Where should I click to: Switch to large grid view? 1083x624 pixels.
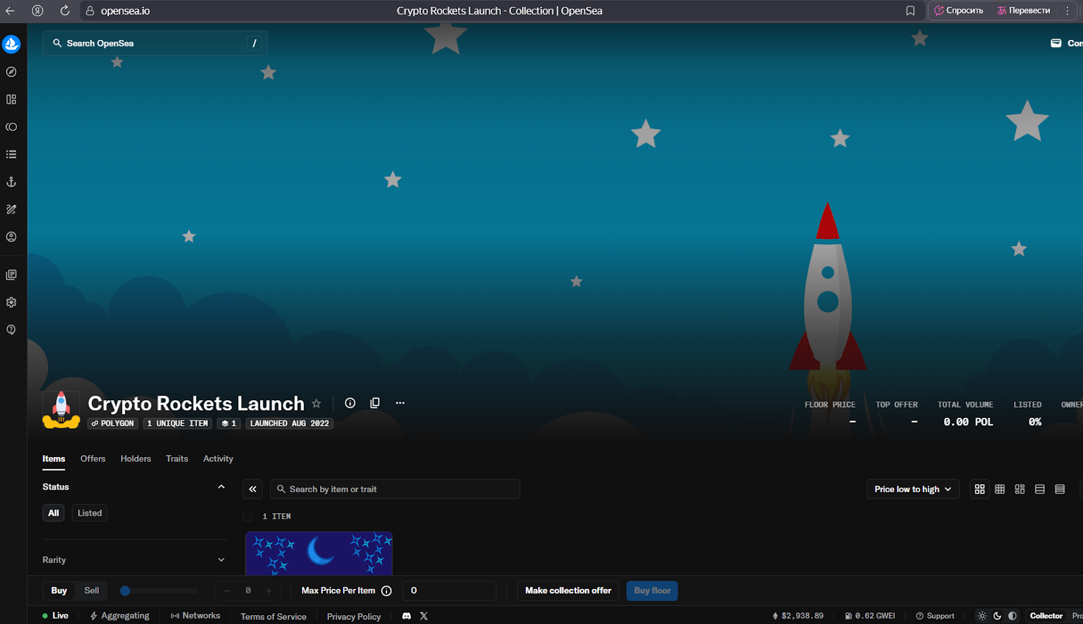coord(979,489)
